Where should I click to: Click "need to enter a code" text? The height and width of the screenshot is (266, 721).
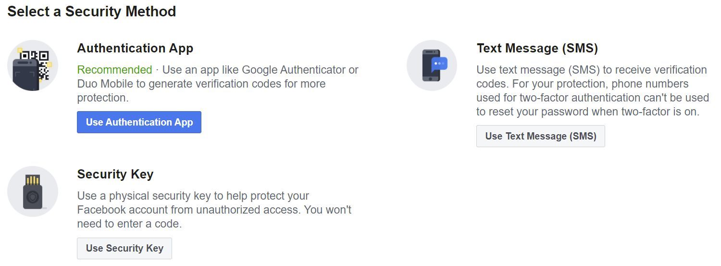tap(129, 224)
